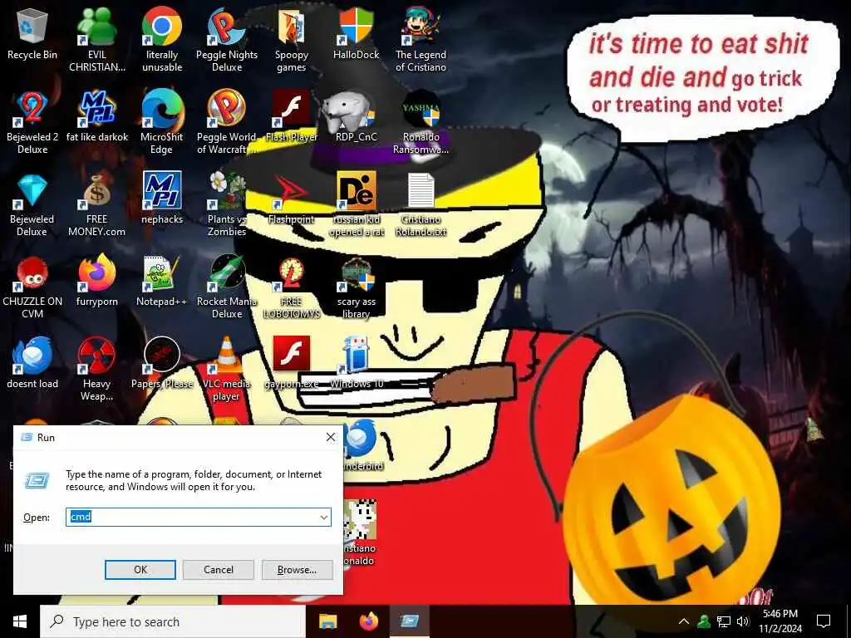Click the Run dialog title bar icon
The image size is (851, 638).
pyautogui.click(x=26, y=437)
